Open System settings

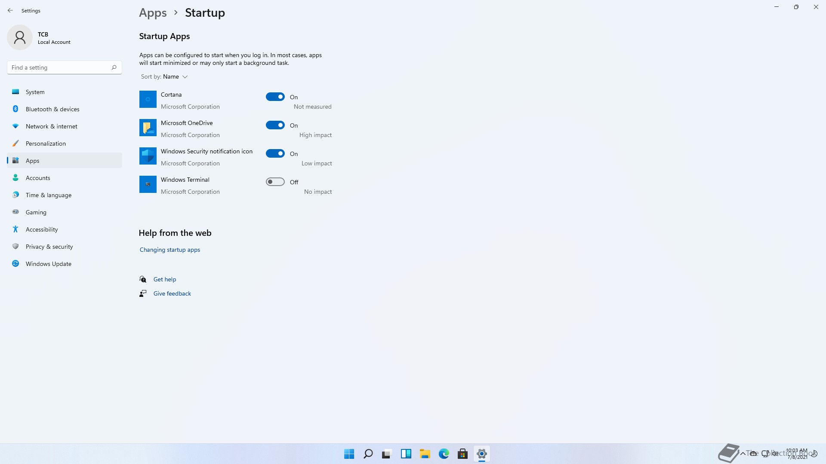[x=65, y=92]
